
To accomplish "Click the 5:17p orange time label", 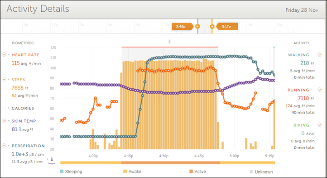I will [227, 27].
